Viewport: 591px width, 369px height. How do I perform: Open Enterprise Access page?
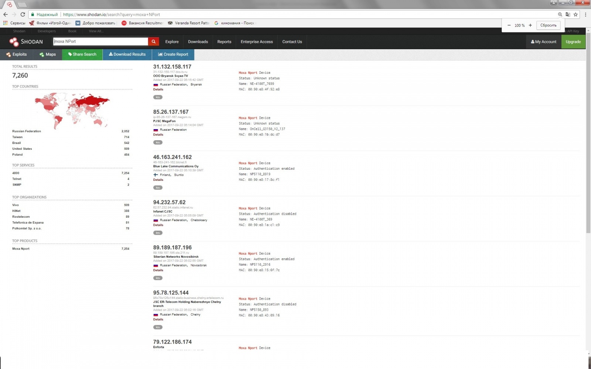[x=257, y=42]
